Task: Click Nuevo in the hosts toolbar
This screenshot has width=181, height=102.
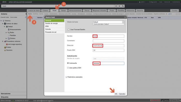Action: click(30, 14)
